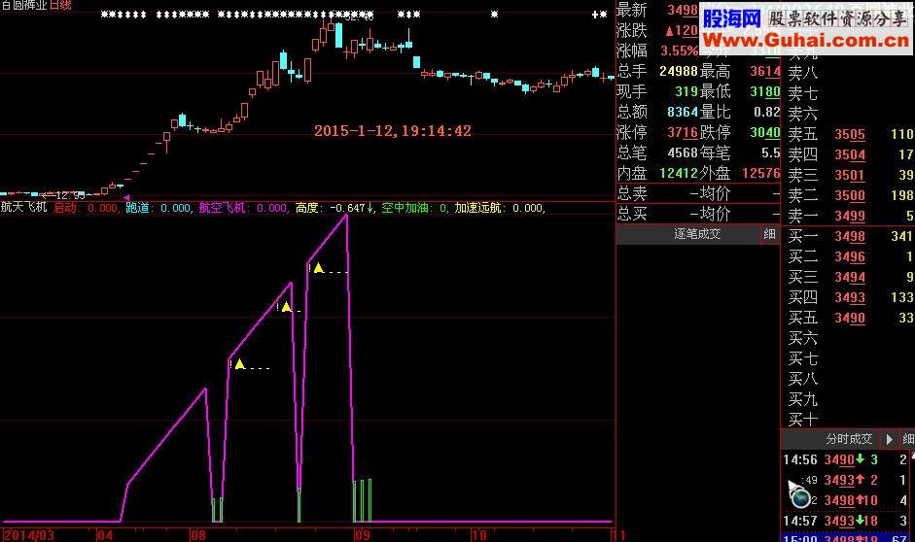Click the 股海网 logo text
This screenshot has height=542, width=915.
[x=732, y=18]
